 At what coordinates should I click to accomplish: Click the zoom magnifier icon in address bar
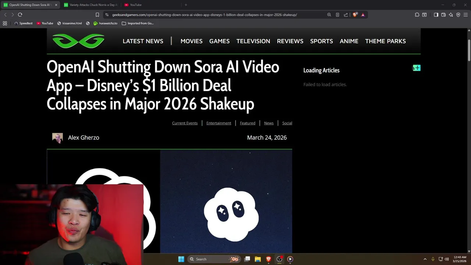point(329,15)
